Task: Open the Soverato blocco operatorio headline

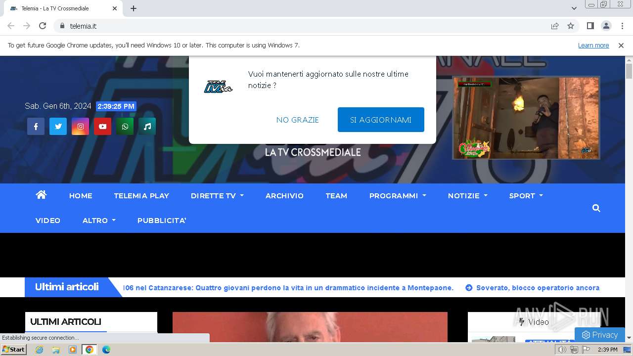Action: (538, 288)
